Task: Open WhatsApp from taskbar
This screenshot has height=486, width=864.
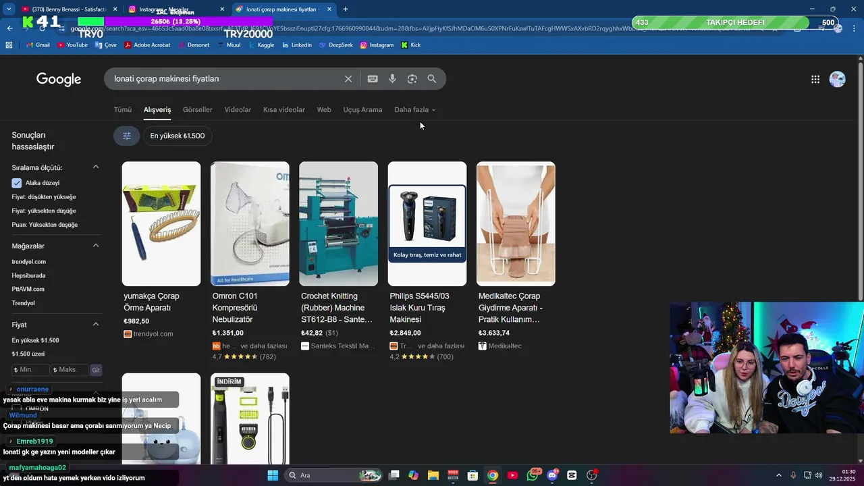Action: point(533,475)
